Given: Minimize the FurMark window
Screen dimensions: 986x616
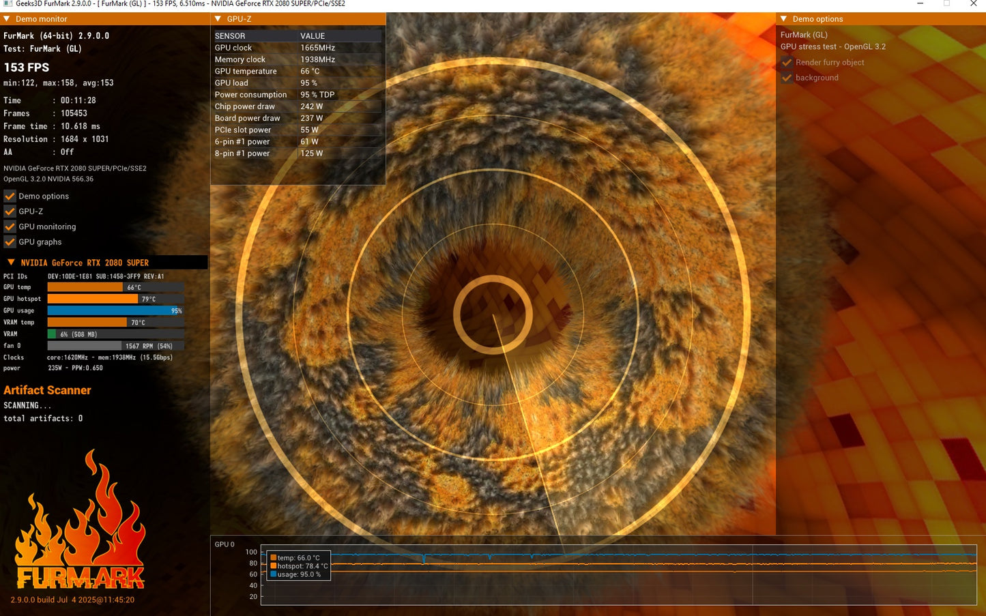Looking at the screenshot, I should [x=920, y=4].
